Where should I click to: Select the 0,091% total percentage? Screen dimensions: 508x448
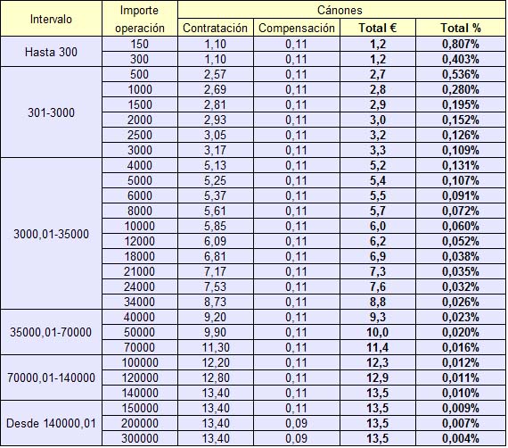[461, 196]
